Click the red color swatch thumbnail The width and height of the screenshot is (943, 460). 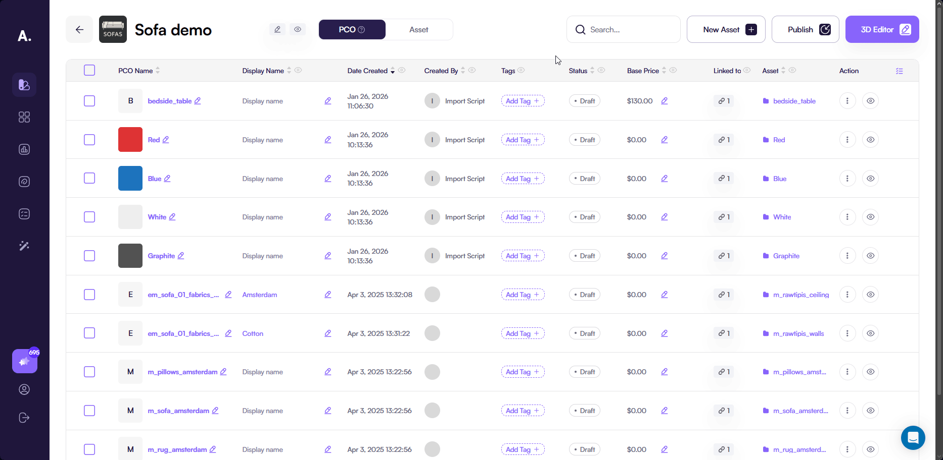click(x=130, y=140)
